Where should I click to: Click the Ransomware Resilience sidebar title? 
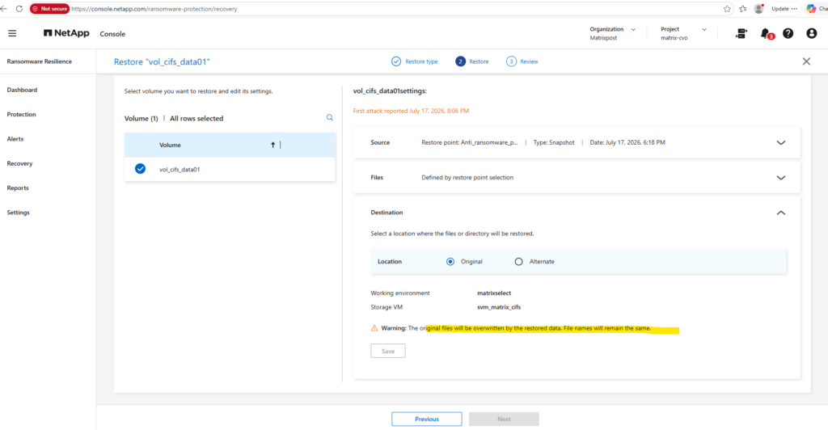pyautogui.click(x=40, y=61)
